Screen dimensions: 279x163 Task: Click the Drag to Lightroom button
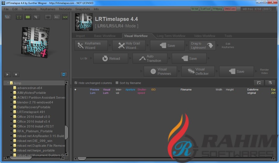pos(202,45)
